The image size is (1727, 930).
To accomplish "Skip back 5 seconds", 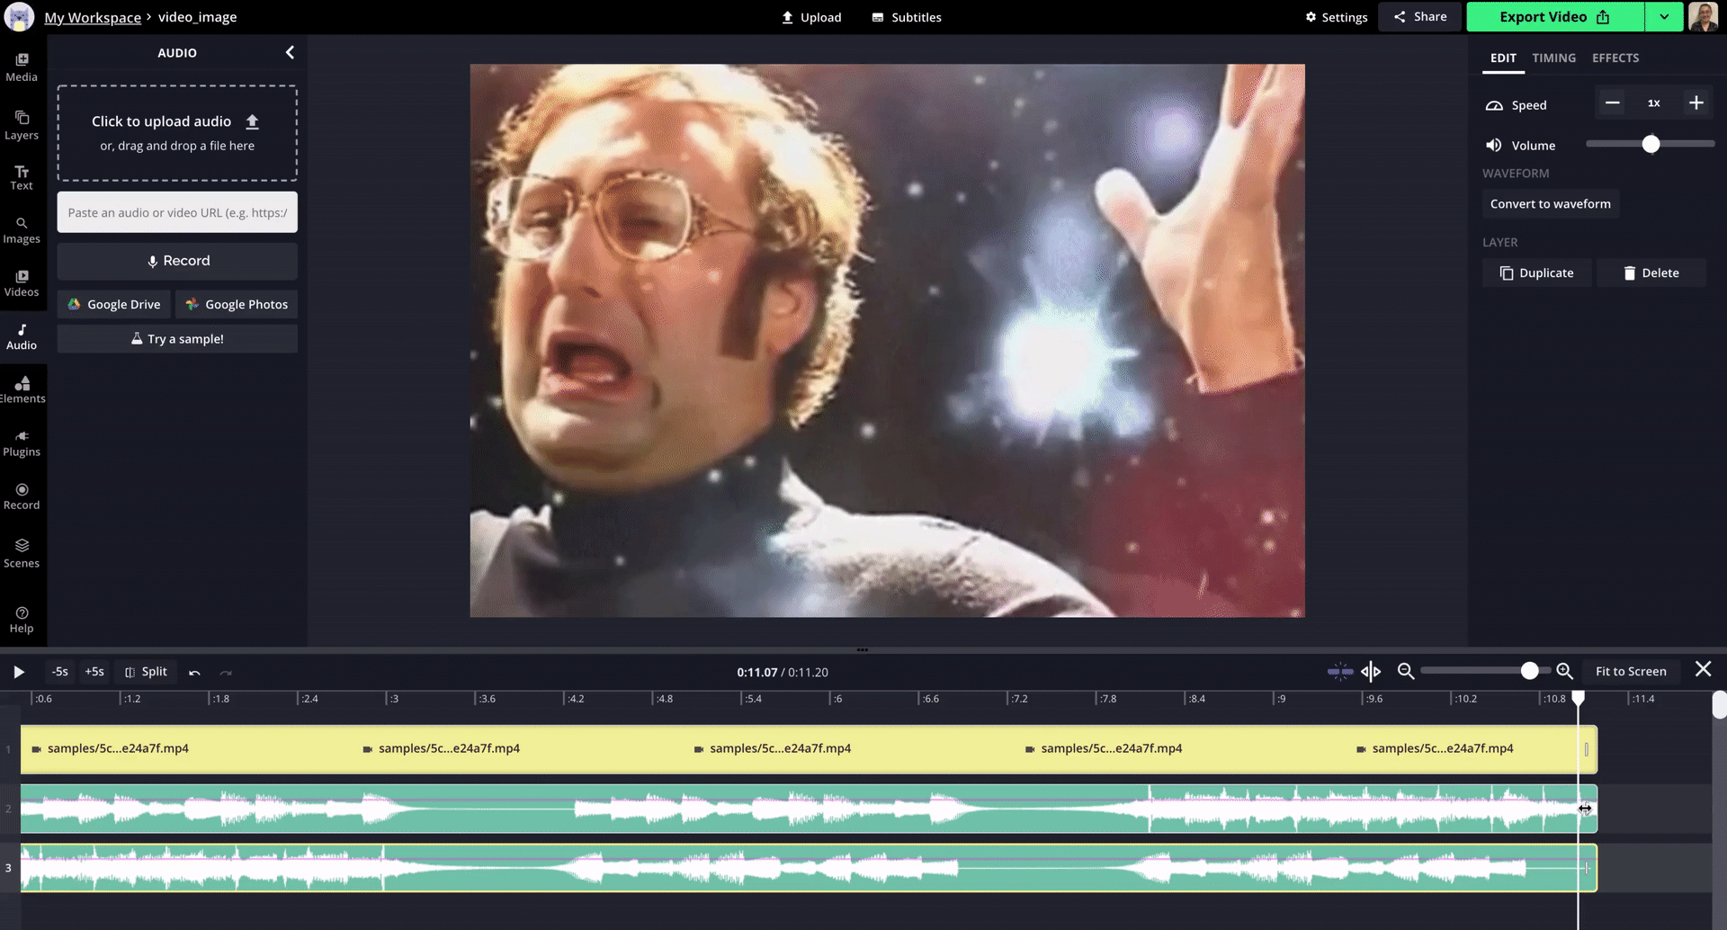I will tap(60, 672).
